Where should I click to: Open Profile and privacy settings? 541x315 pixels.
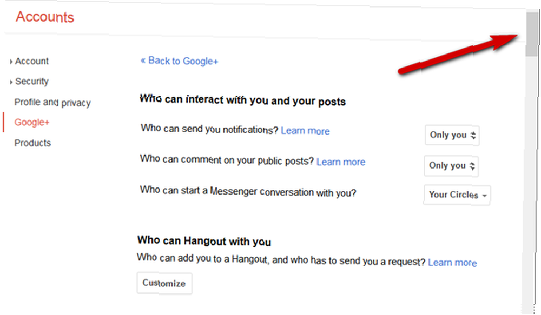(52, 102)
